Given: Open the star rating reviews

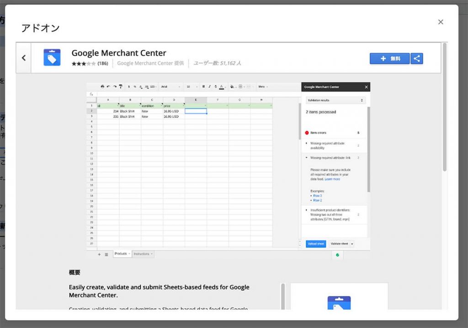Looking at the screenshot, I should [x=84, y=63].
